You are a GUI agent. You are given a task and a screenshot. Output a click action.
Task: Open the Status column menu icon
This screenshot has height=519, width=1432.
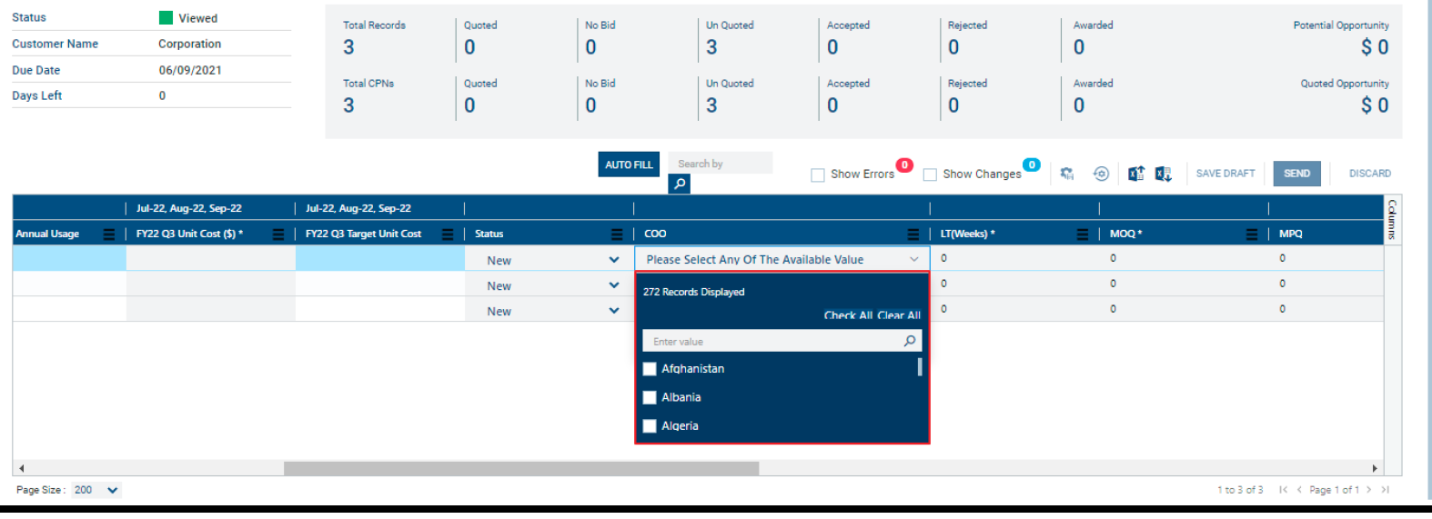617,234
